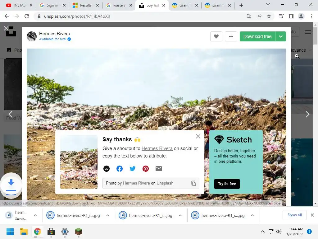Open Hermes Rivera link in shoutout text
Screen dimensions: 318x239
pos(157,148)
